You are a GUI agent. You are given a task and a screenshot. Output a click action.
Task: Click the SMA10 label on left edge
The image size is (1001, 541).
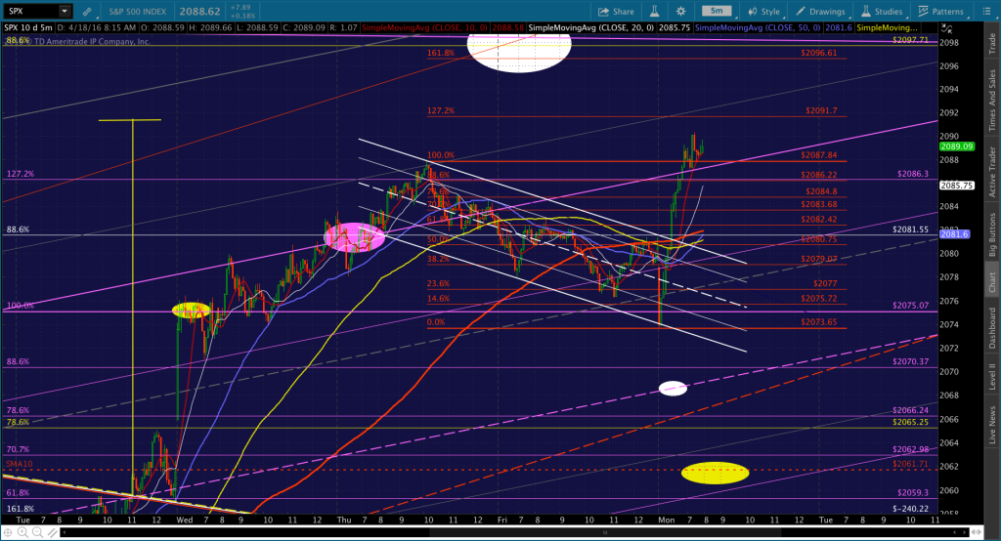click(x=20, y=464)
